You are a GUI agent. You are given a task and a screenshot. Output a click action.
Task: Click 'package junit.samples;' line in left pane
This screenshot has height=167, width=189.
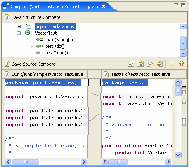[46, 82]
